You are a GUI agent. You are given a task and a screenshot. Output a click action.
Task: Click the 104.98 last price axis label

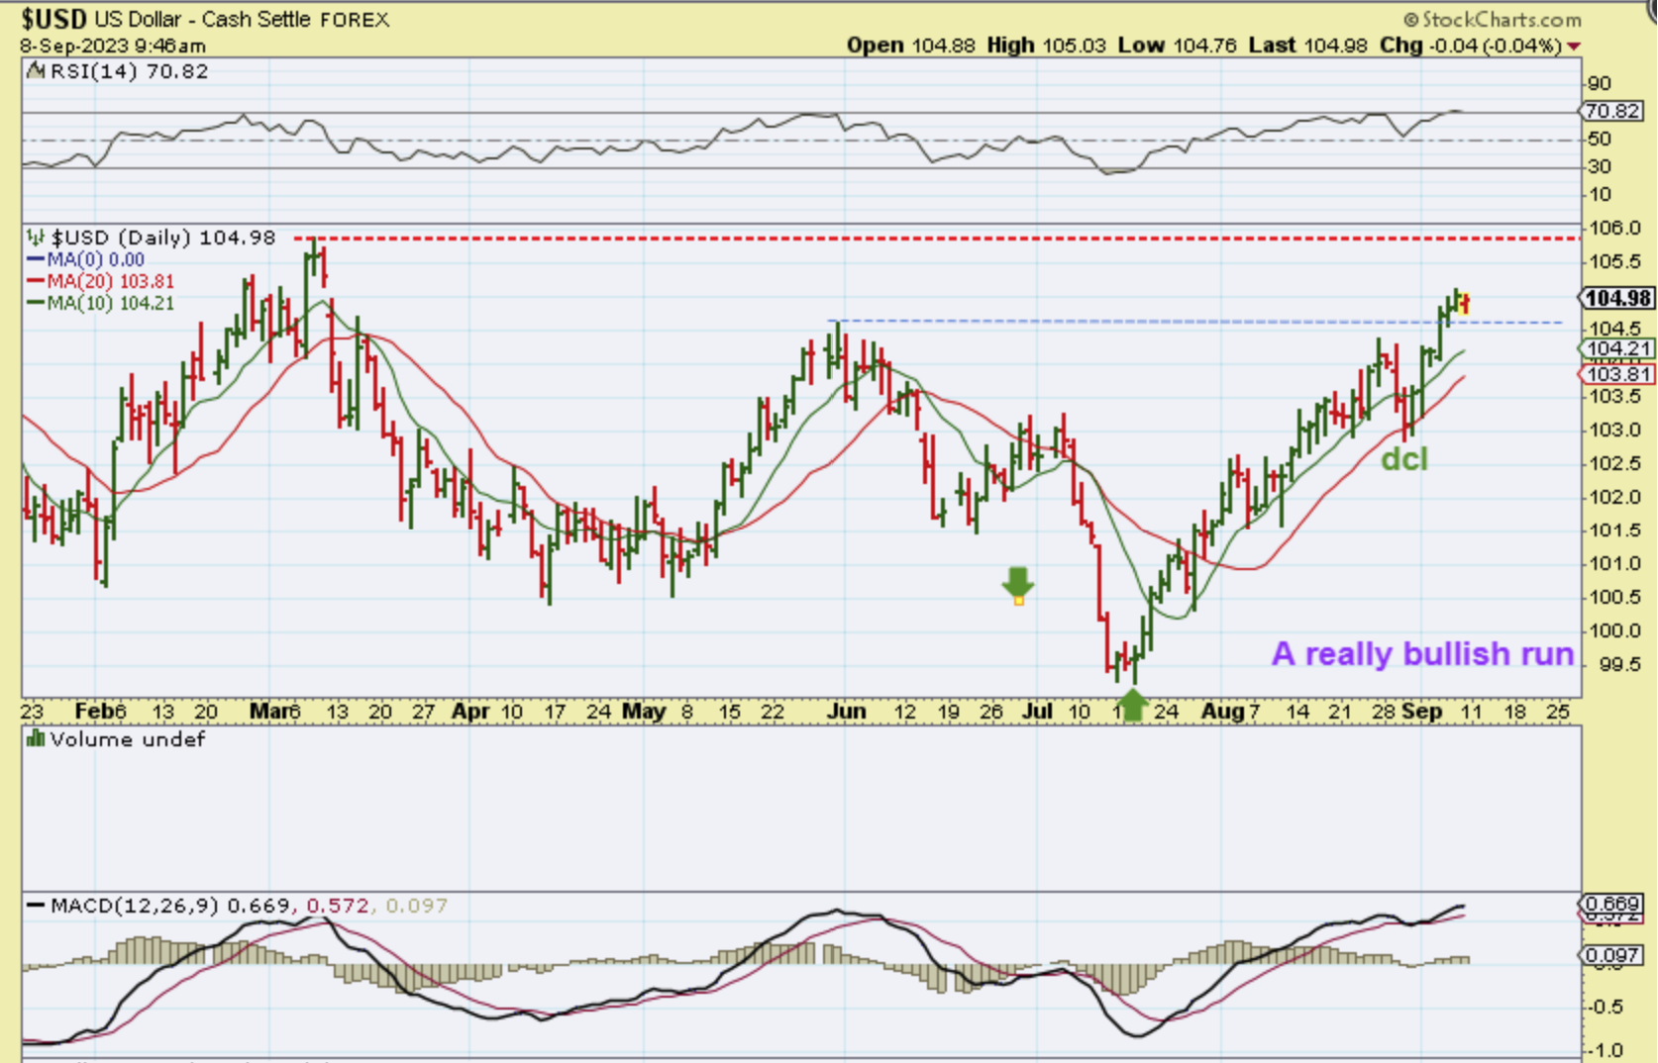coord(1616,298)
